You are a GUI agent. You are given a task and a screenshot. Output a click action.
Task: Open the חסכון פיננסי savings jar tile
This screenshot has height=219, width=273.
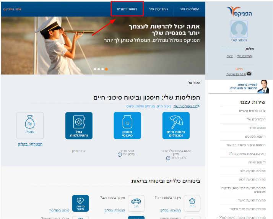click(x=127, y=125)
